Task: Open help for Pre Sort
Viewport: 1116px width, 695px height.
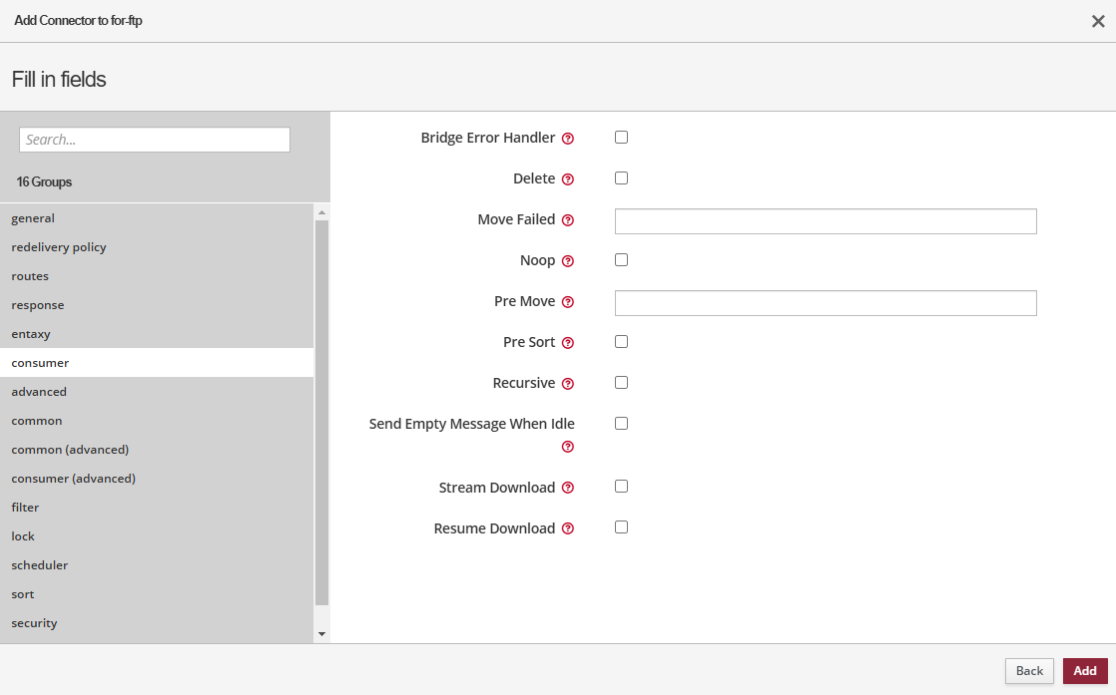Action: click(x=568, y=343)
